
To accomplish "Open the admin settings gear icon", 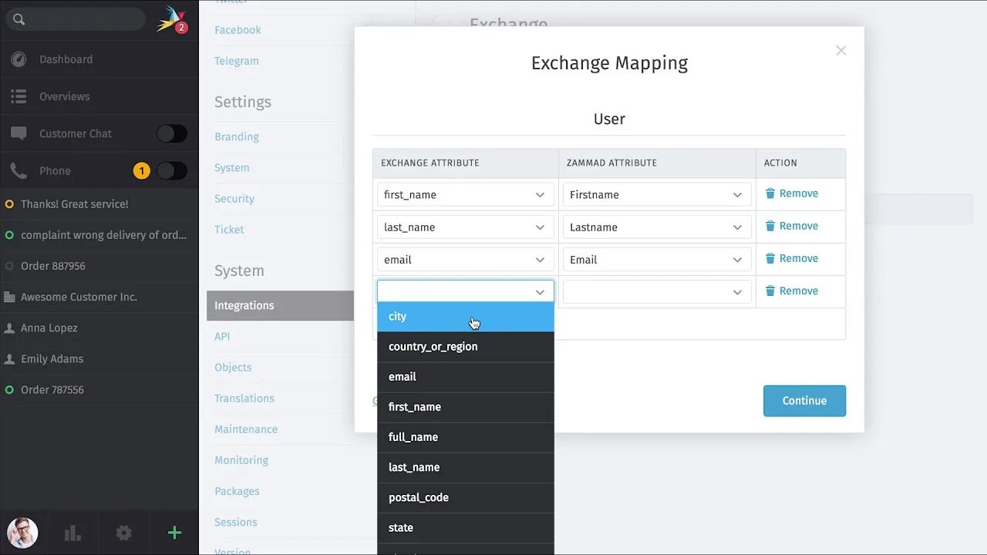I will (123, 533).
